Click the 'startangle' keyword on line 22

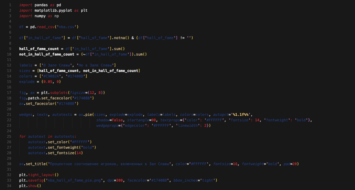138,120
